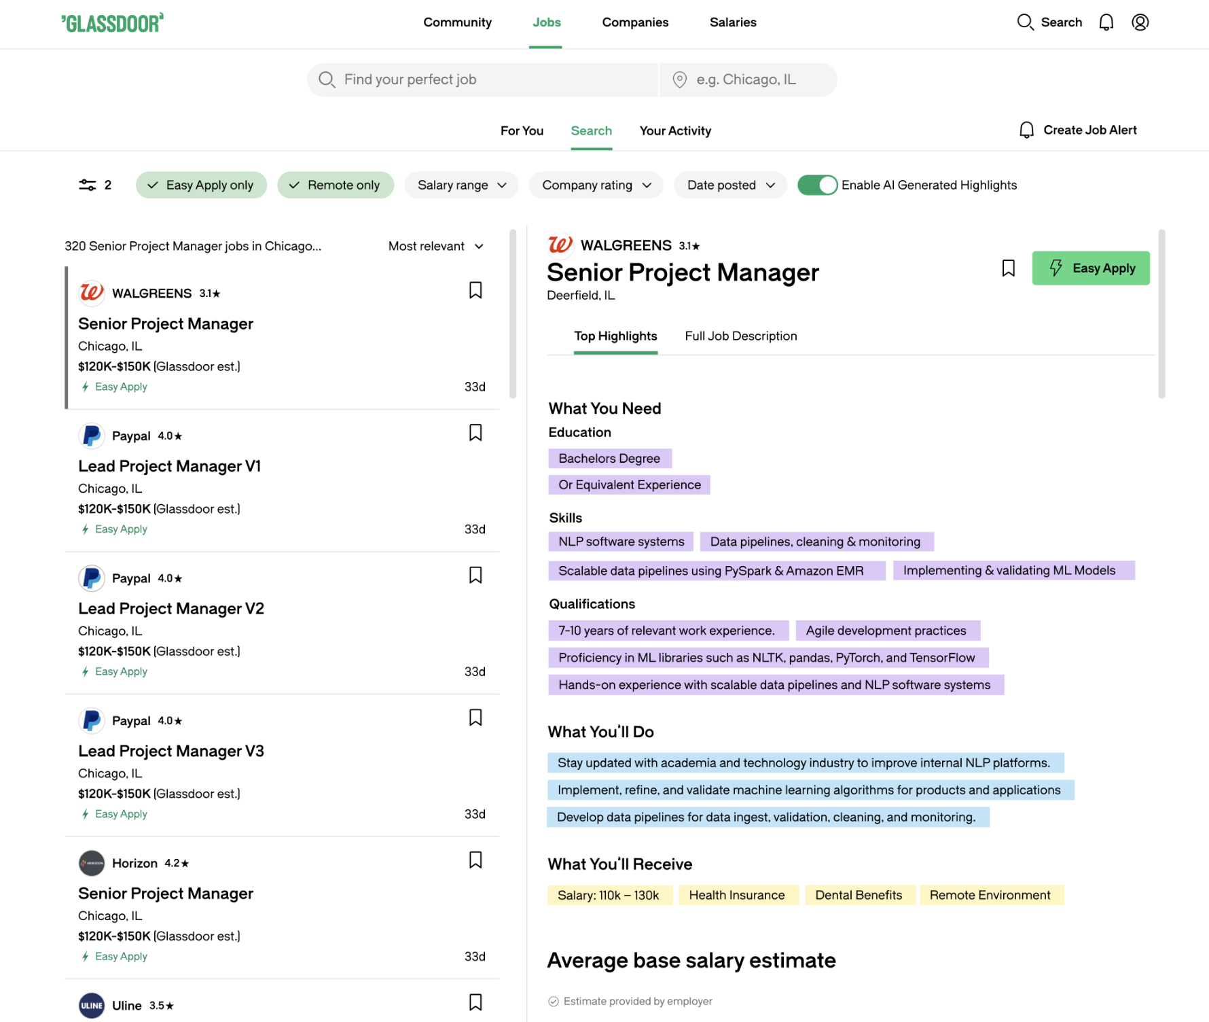Click the job list scrollbar

(x=513, y=314)
